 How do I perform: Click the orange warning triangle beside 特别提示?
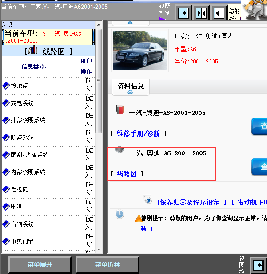tap(138, 218)
